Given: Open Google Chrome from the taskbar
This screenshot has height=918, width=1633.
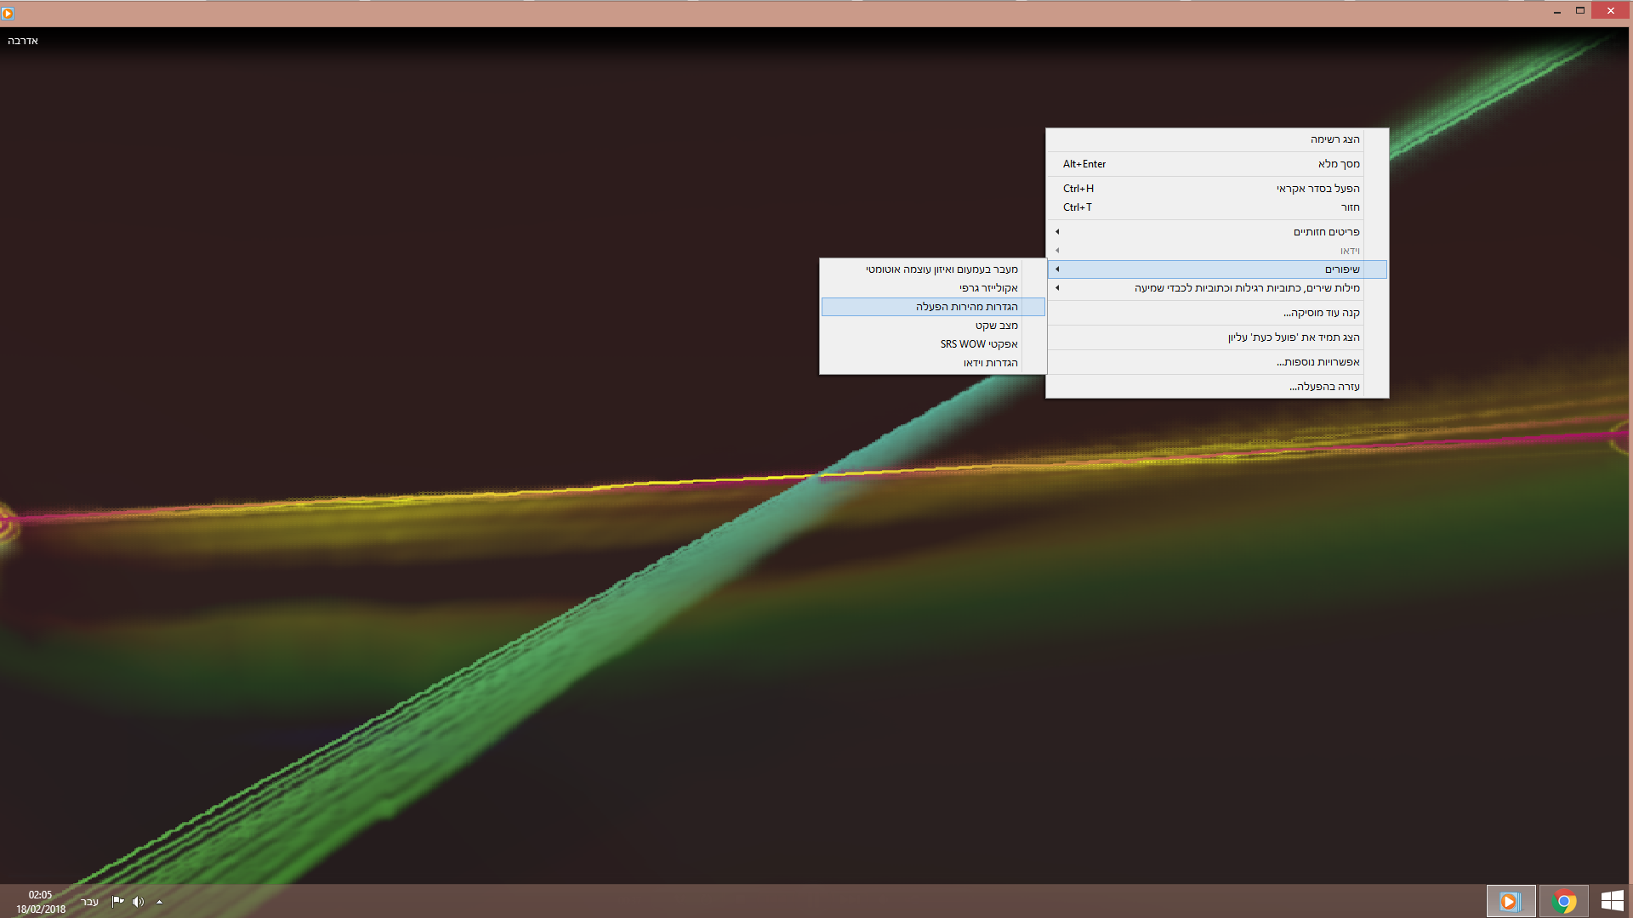Looking at the screenshot, I should [1563, 901].
